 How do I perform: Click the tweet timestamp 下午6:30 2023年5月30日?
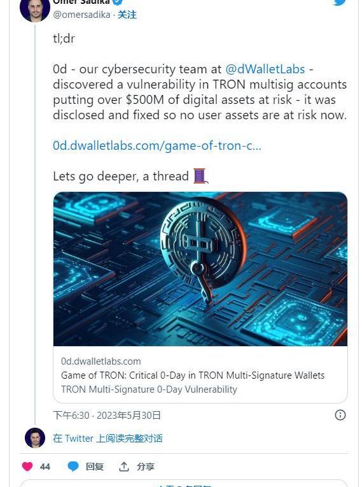pyautogui.click(x=107, y=415)
